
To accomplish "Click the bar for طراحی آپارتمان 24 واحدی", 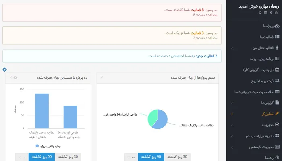I will click(70, 117).
